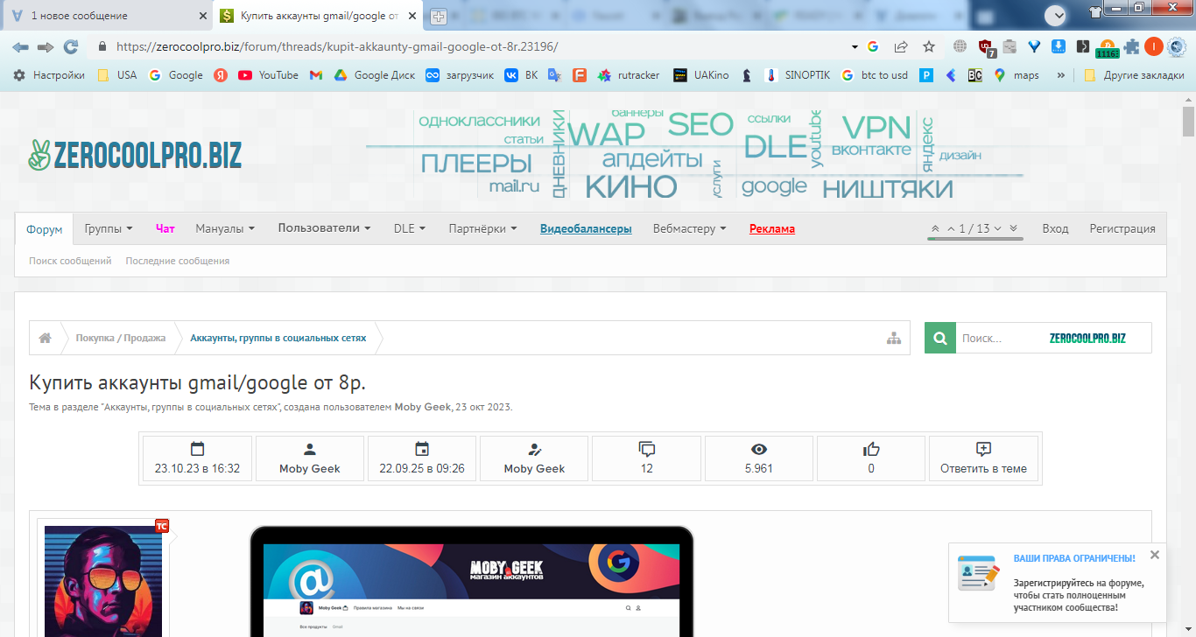Viewport: 1196px width, 637px height.
Task: Open the 'Аккаунты, группы в социальных сетях' breadcrumb
Action: 278,338
